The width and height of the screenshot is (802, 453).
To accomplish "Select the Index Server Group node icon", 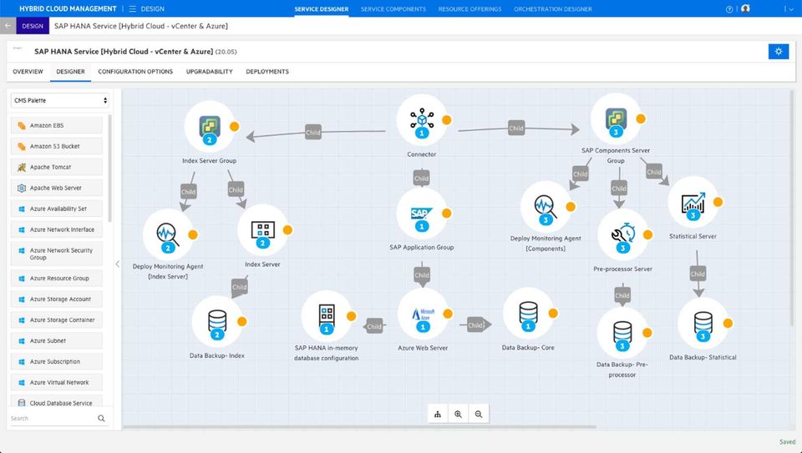I will pyautogui.click(x=209, y=126).
